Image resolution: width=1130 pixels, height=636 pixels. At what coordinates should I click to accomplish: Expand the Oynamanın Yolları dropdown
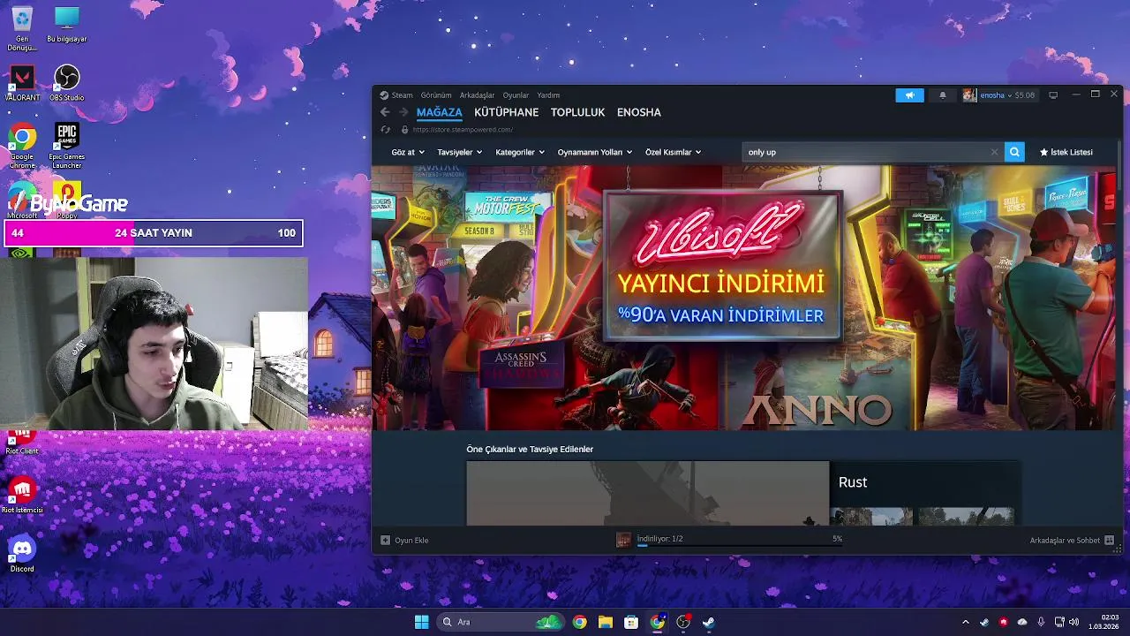595,152
